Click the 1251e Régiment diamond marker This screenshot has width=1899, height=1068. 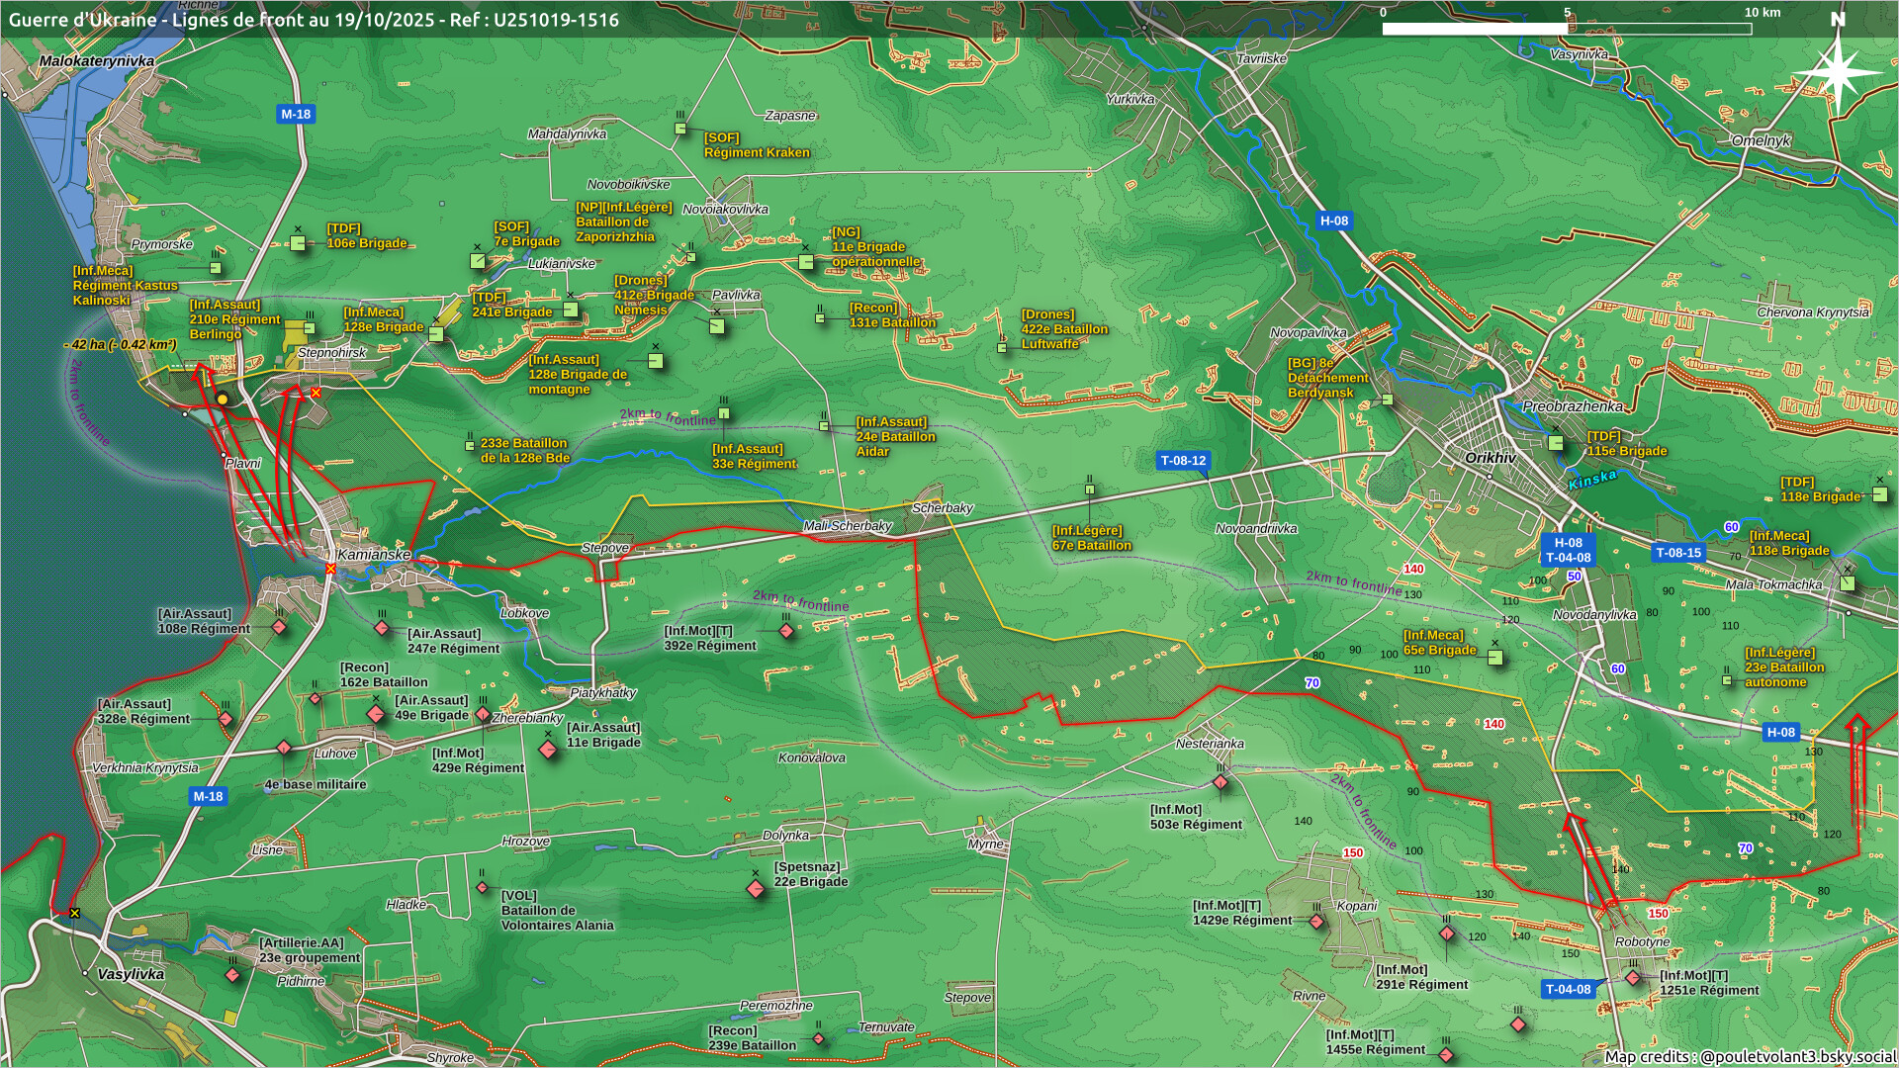[1633, 978]
